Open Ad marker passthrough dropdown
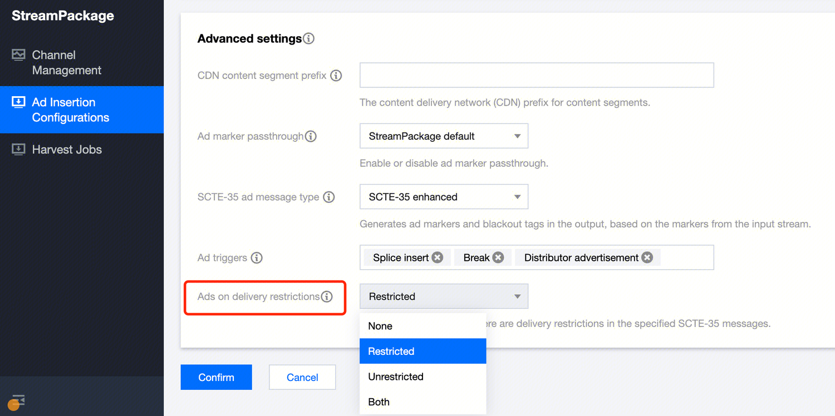 (x=444, y=136)
